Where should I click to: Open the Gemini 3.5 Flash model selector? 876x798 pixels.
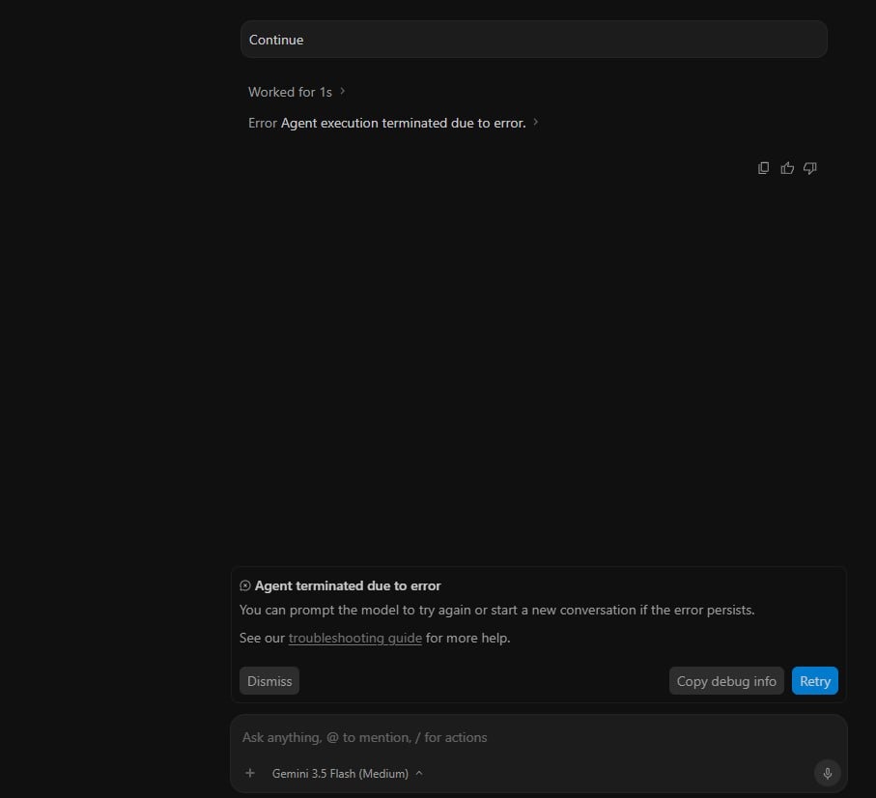[347, 774]
